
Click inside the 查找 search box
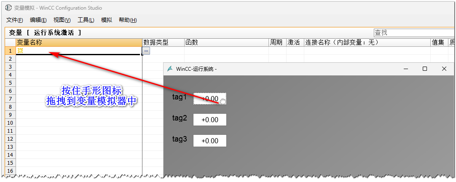click(413, 32)
